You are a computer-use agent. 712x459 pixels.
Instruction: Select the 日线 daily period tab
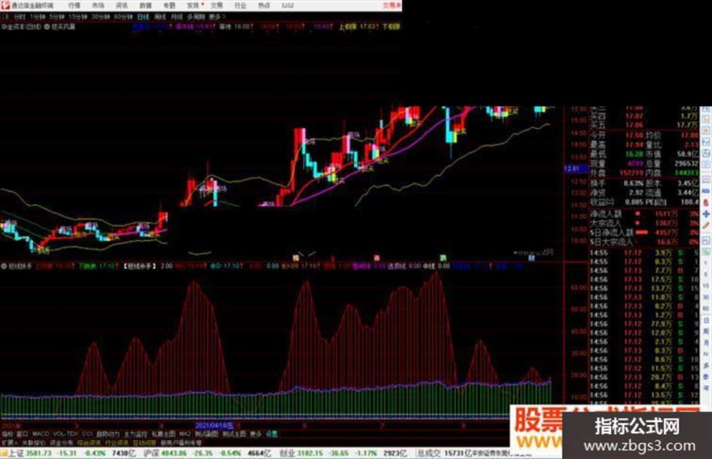click(143, 17)
